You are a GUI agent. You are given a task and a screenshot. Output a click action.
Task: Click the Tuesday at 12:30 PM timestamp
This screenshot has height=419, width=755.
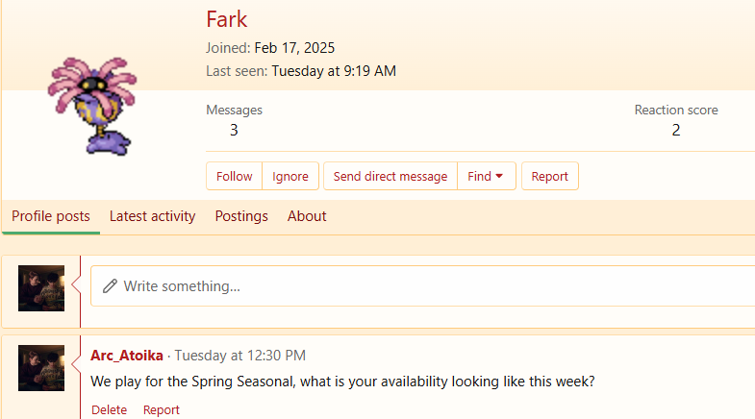point(240,356)
